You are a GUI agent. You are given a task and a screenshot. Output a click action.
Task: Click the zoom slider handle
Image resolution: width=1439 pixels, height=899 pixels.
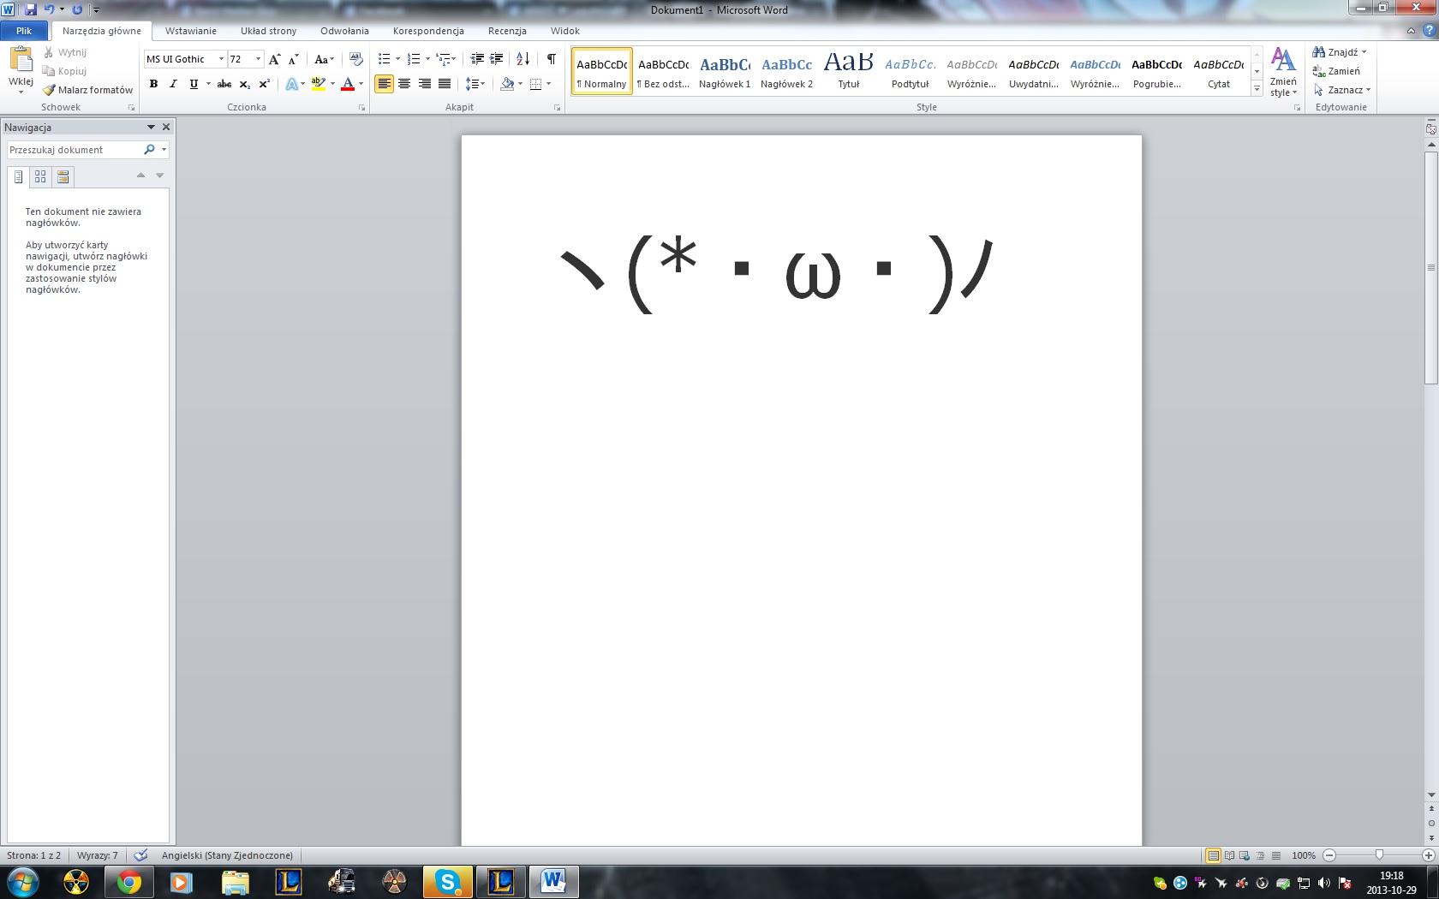click(1379, 855)
